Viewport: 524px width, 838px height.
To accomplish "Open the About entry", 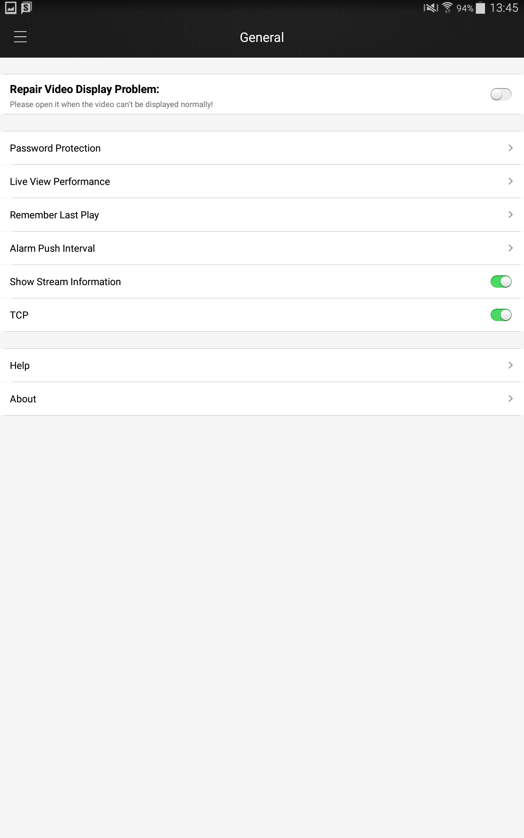I will point(262,399).
